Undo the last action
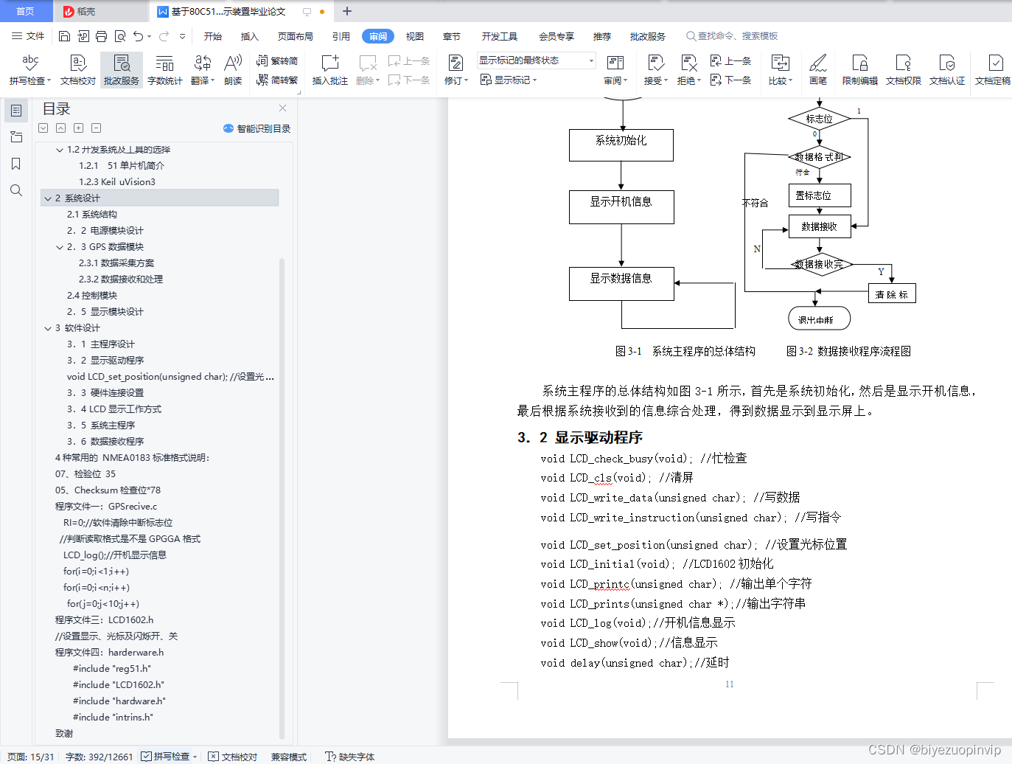This screenshot has height=764, width=1012. coord(138,36)
